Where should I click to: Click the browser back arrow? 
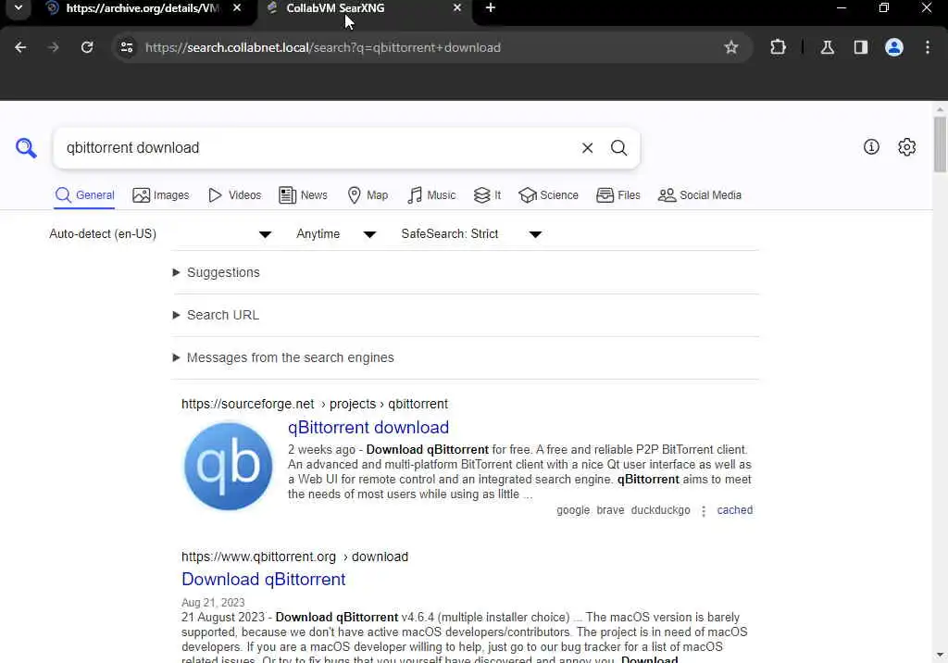[x=20, y=47]
